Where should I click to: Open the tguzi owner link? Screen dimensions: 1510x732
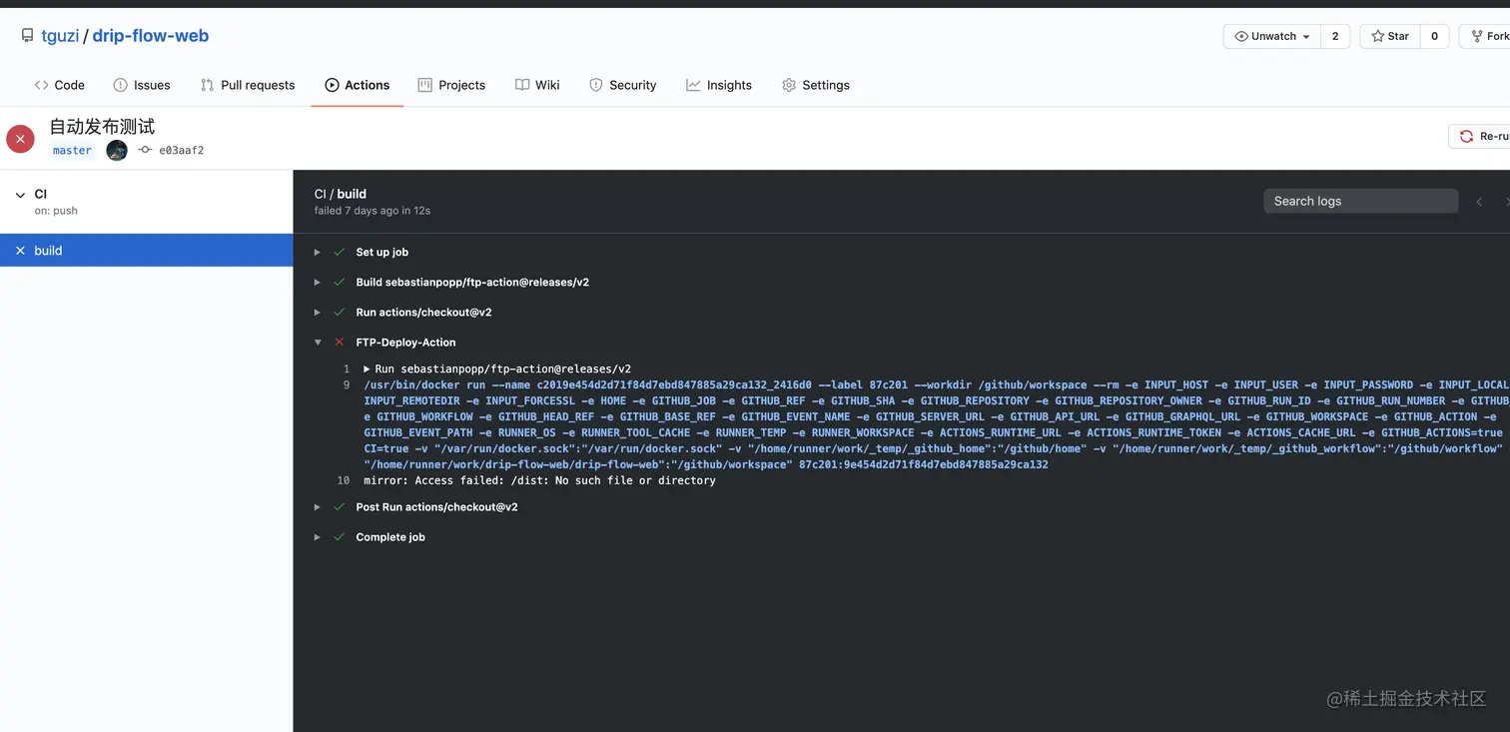click(x=62, y=35)
